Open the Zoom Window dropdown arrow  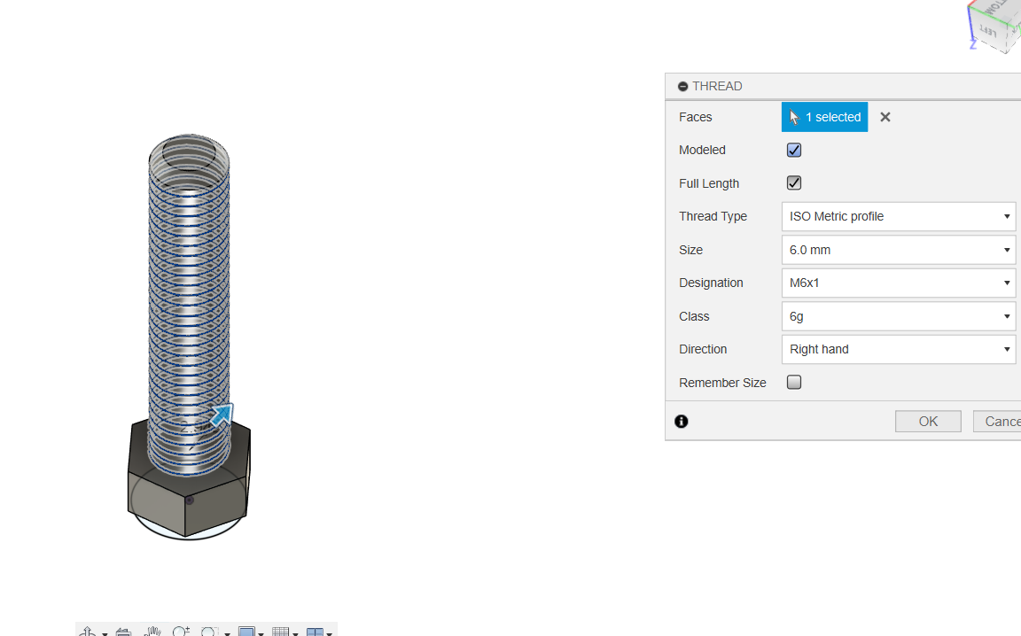pos(227,633)
